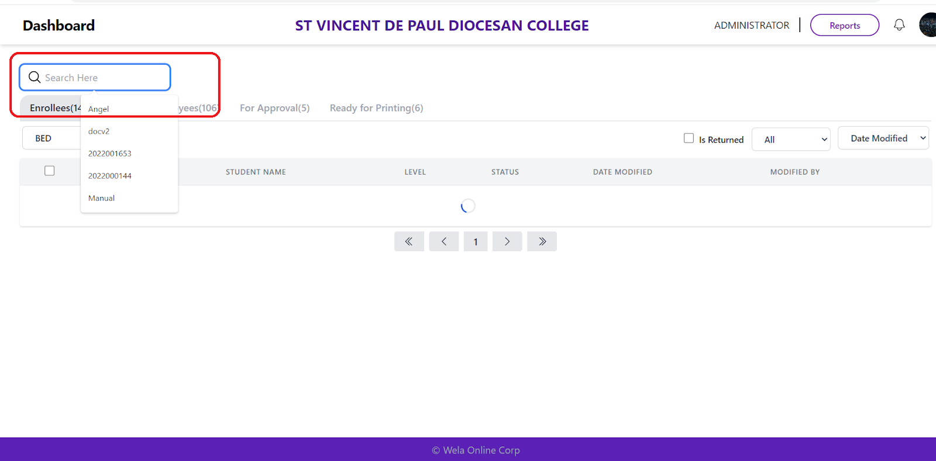Open the user profile avatar
The image size is (936, 461).
tap(928, 25)
